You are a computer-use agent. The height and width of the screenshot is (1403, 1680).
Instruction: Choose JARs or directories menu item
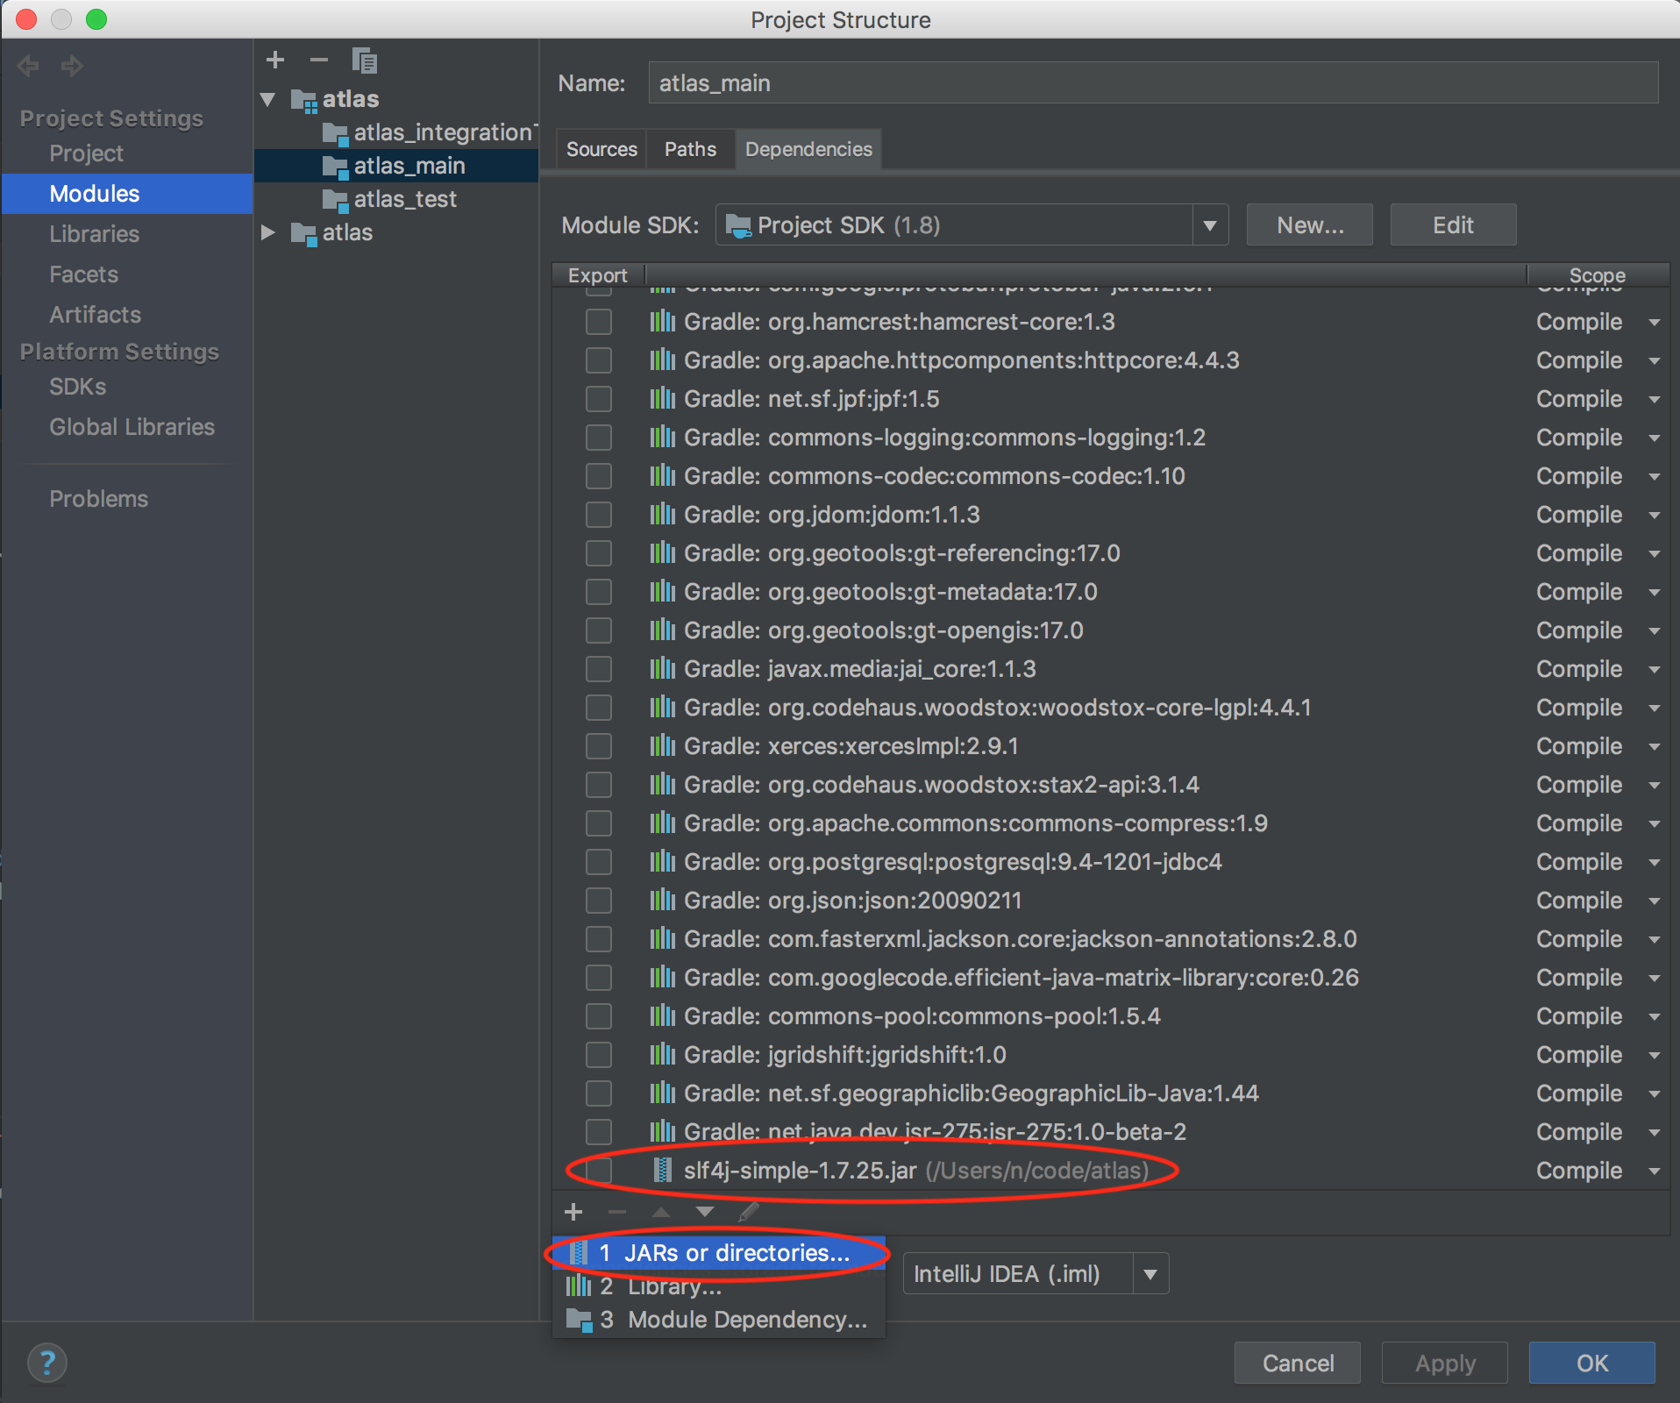click(x=719, y=1253)
